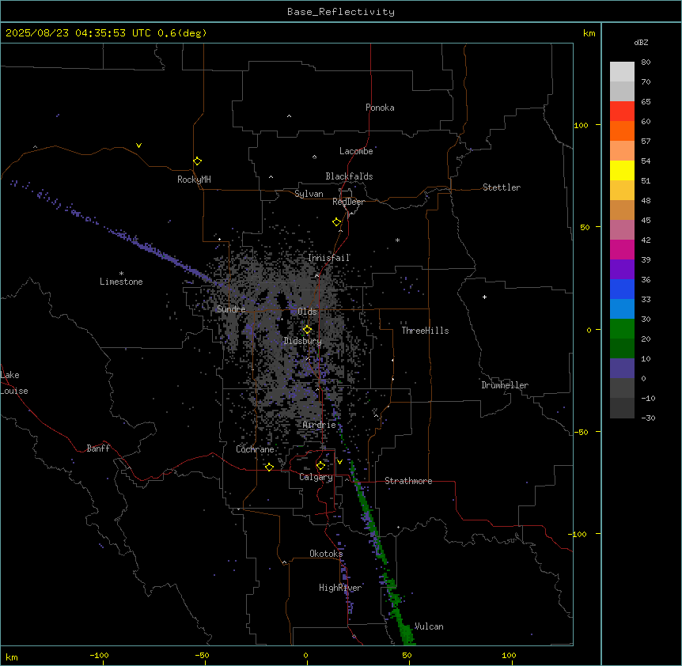Click the RockyMH city label
682x666 pixels.
click(x=194, y=179)
